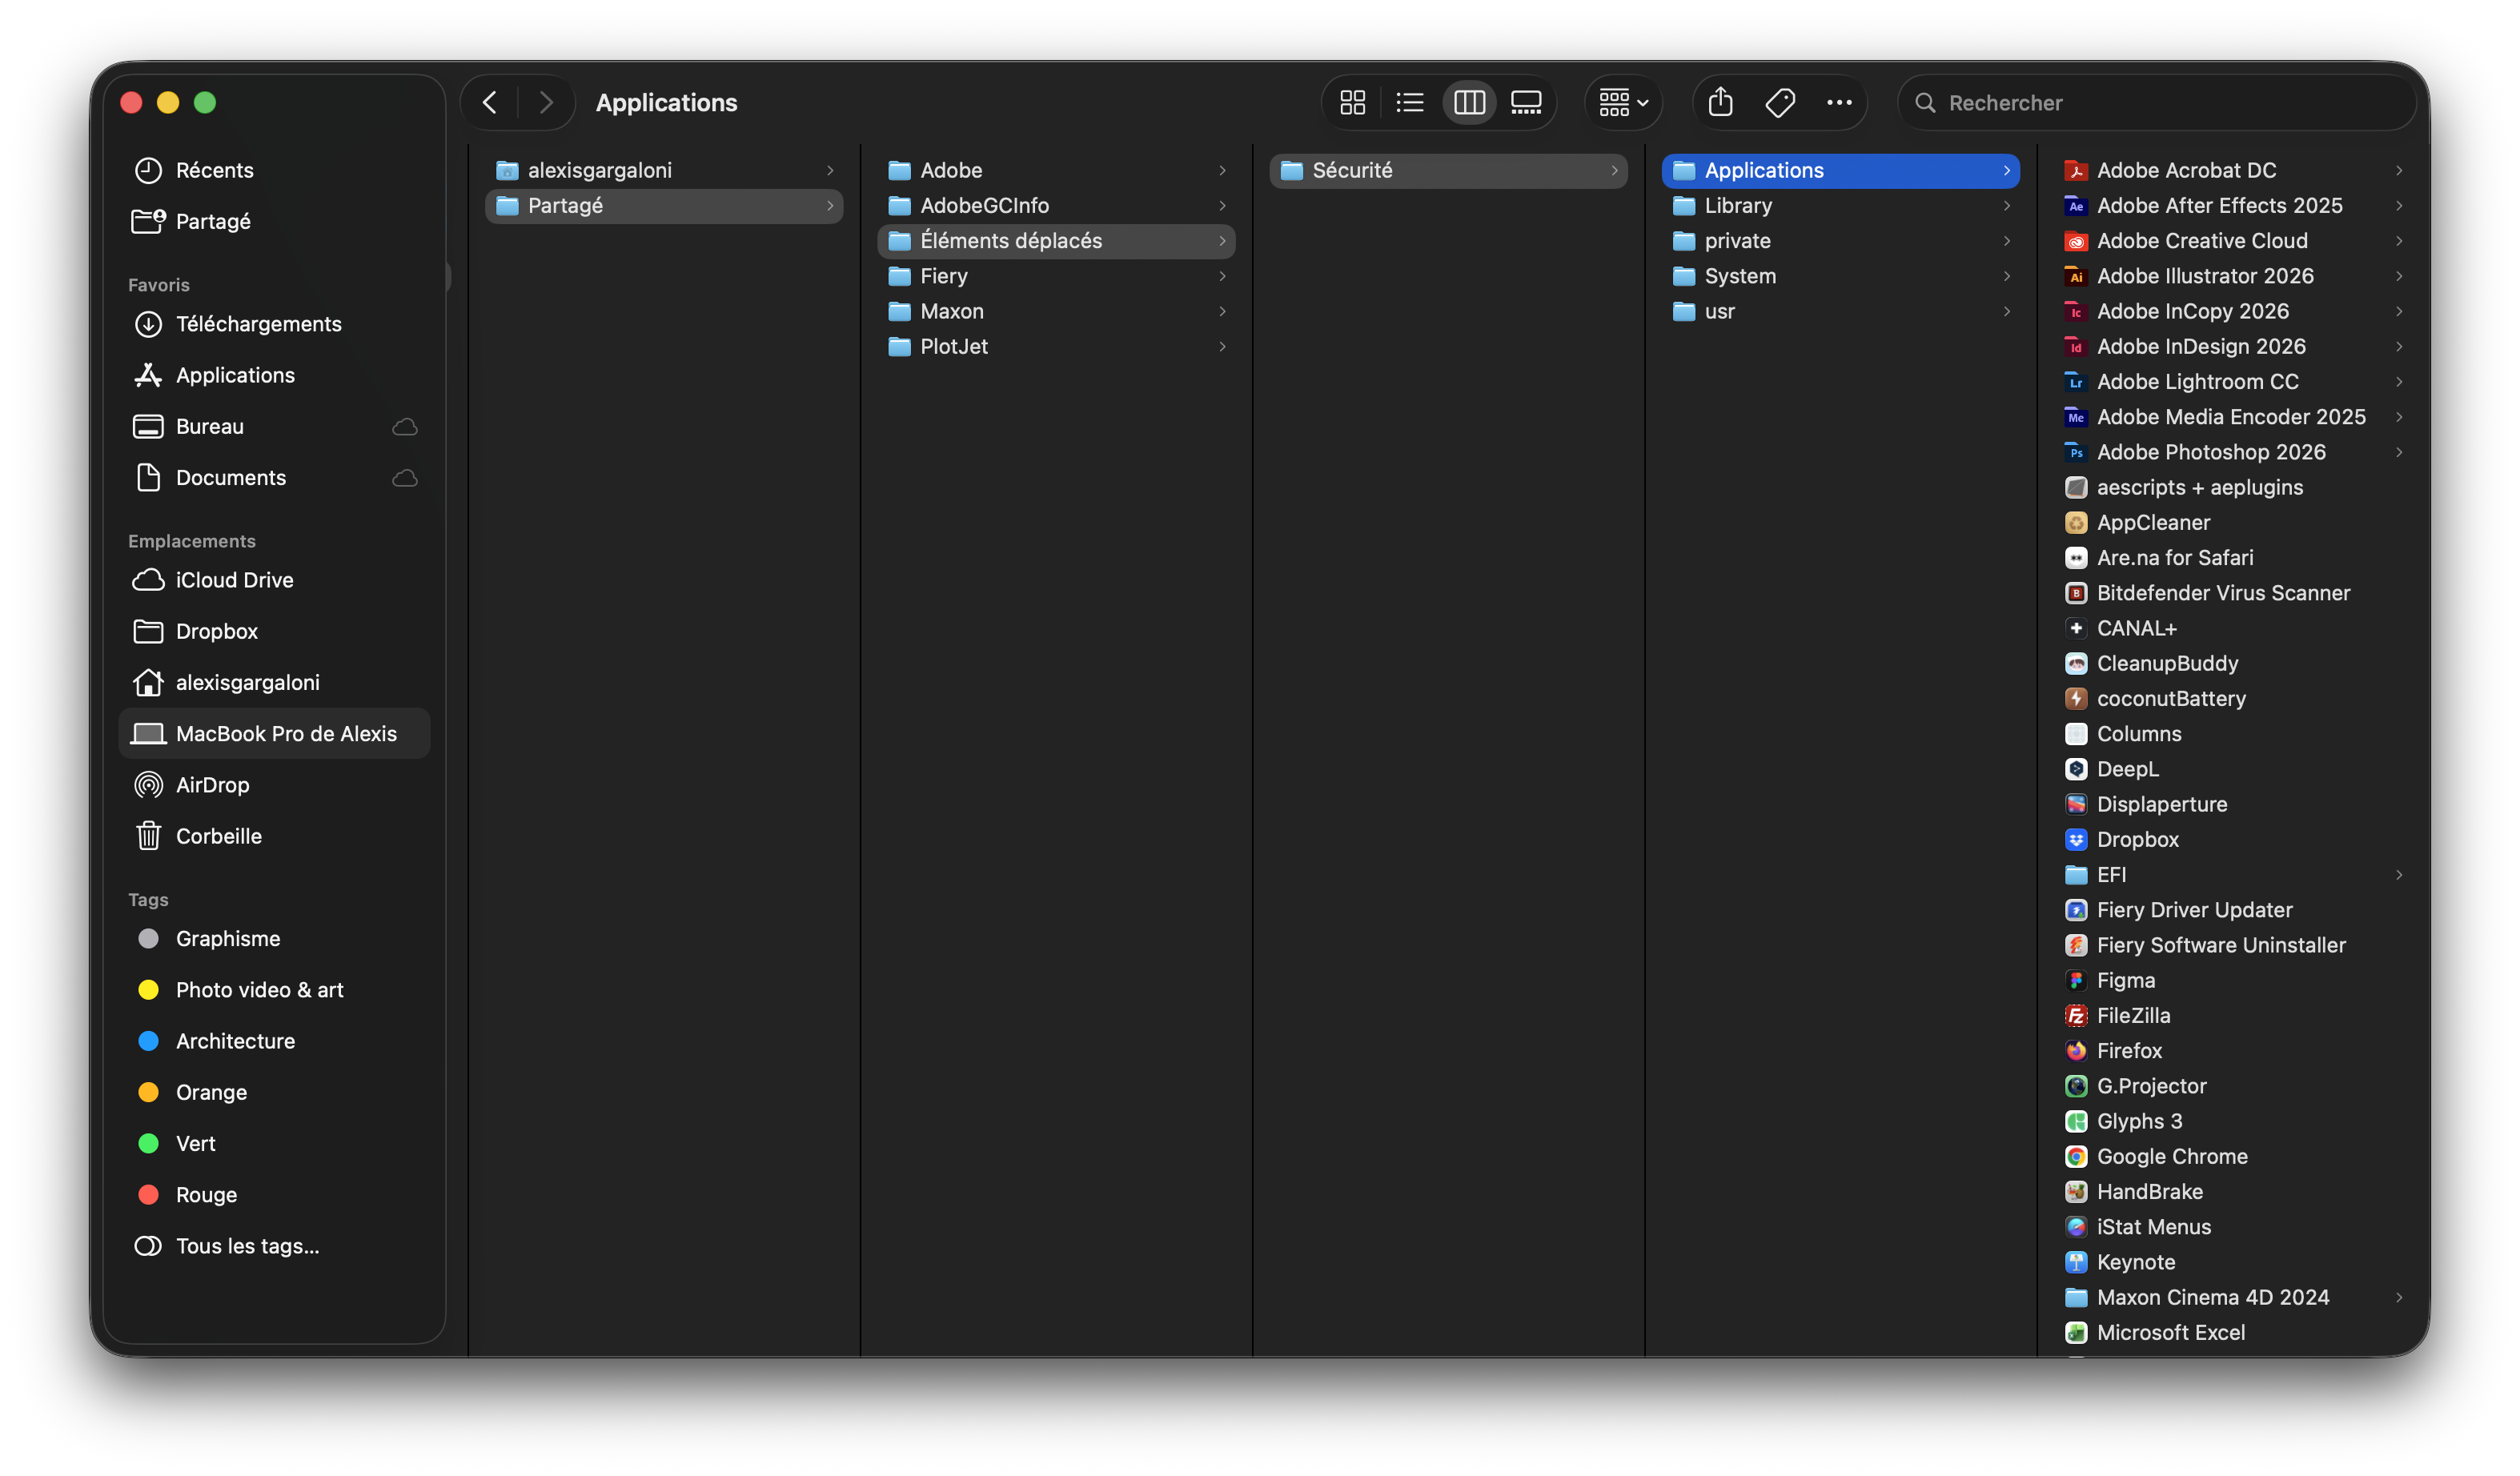Image resolution: width=2520 pixels, height=1476 pixels.
Task: Select the Figma app icon
Action: point(2076,980)
